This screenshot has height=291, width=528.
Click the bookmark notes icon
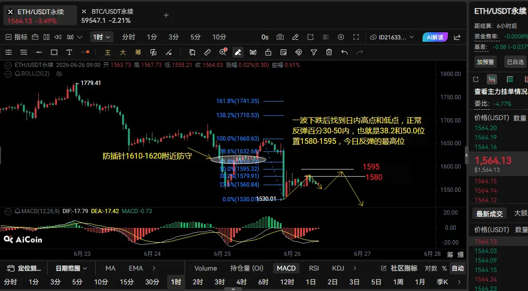click(x=192, y=52)
